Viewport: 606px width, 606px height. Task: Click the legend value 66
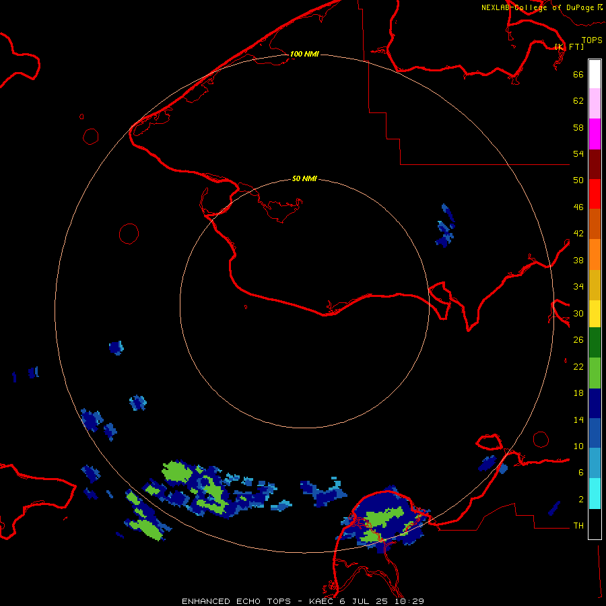coord(578,74)
